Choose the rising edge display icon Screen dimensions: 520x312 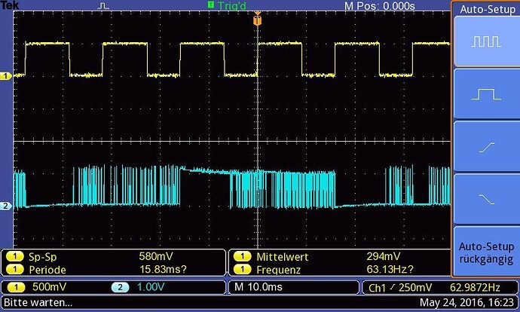coord(485,147)
